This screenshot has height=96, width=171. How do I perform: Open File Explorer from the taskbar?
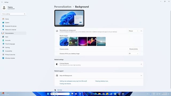pos(99,94)
